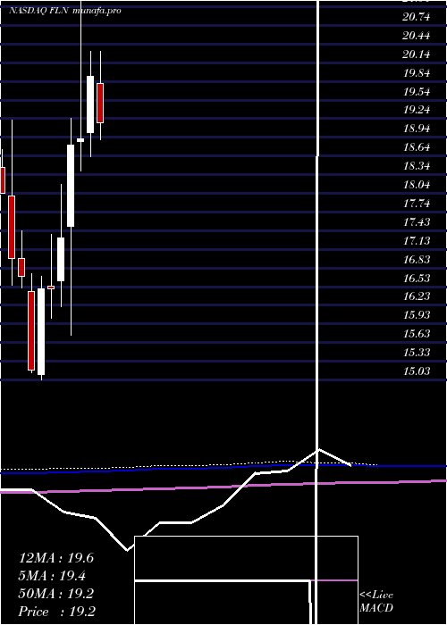This screenshot has height=625, width=447.
Task: Select the white candlestick body spanning 17.43 to 18.64
Action: click(x=71, y=186)
